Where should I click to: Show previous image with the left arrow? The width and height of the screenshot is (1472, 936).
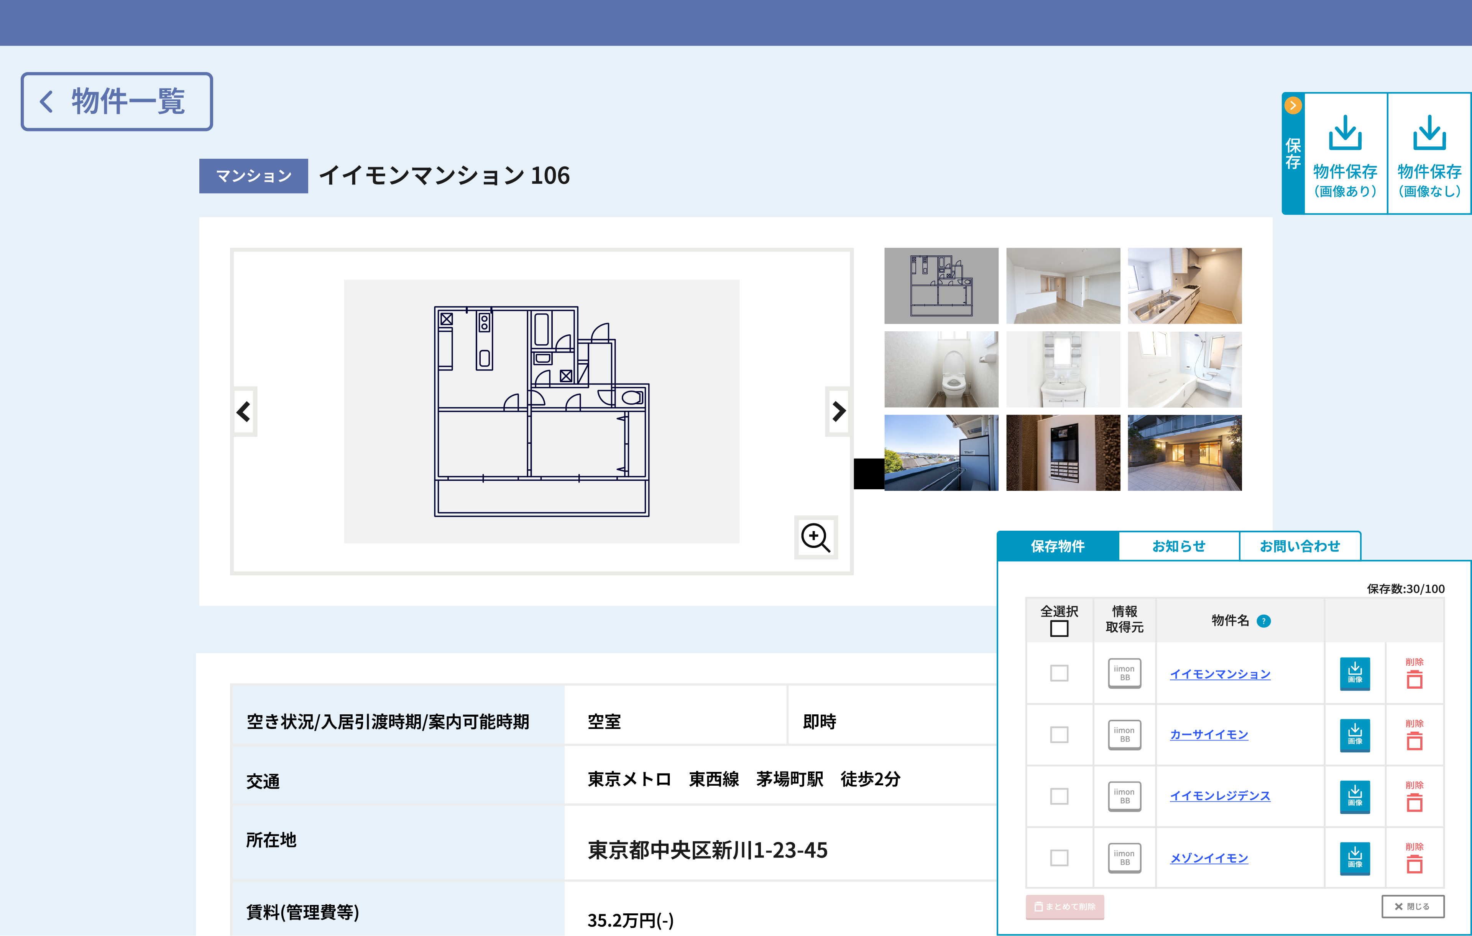[x=243, y=411]
